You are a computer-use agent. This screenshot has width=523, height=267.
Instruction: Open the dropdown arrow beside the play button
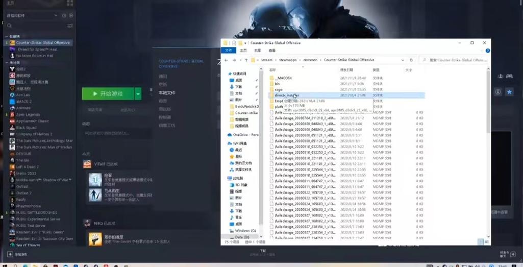138,94
